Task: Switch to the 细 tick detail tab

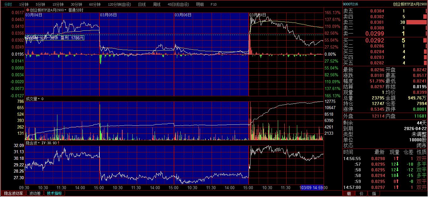Action: pyautogui.click(x=349, y=194)
